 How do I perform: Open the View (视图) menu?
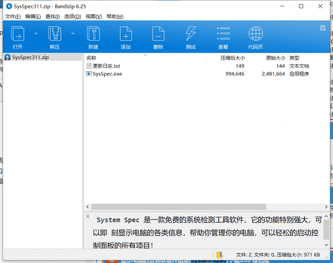click(x=93, y=17)
